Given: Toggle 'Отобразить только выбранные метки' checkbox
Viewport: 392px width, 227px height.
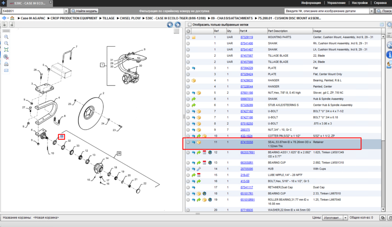Looking at the screenshot, I should pyautogui.click(x=189, y=25).
